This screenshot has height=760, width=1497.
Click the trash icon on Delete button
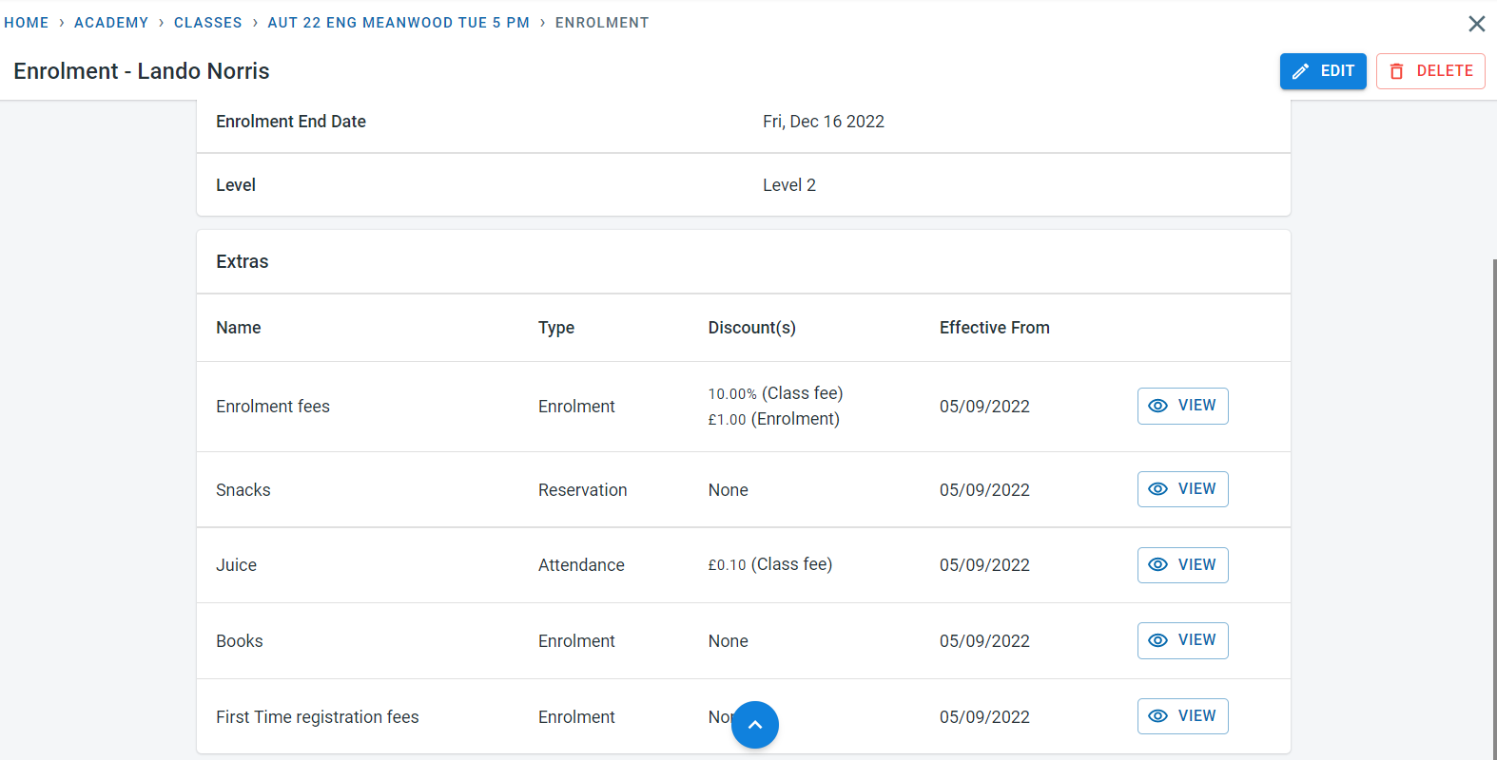coord(1396,71)
